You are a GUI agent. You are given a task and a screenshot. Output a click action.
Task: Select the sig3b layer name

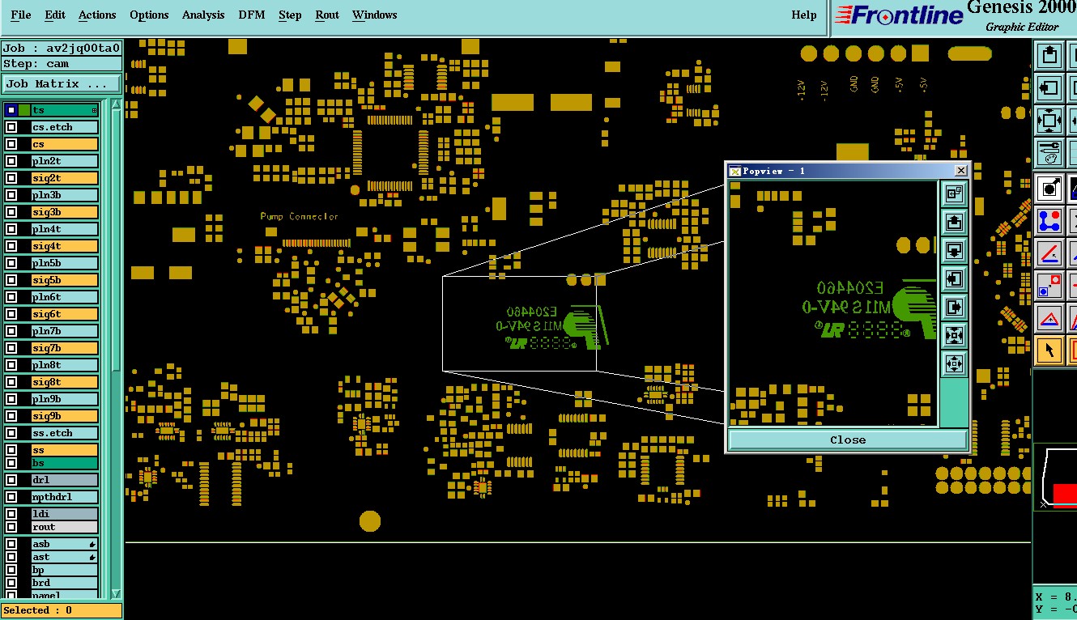click(65, 212)
